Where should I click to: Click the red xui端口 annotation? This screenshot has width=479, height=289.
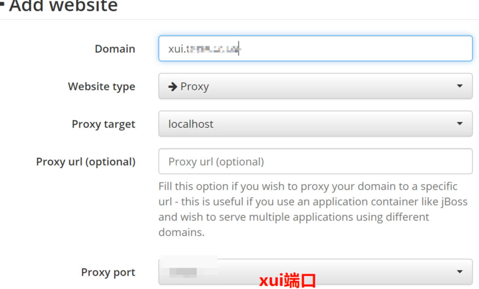(x=288, y=281)
